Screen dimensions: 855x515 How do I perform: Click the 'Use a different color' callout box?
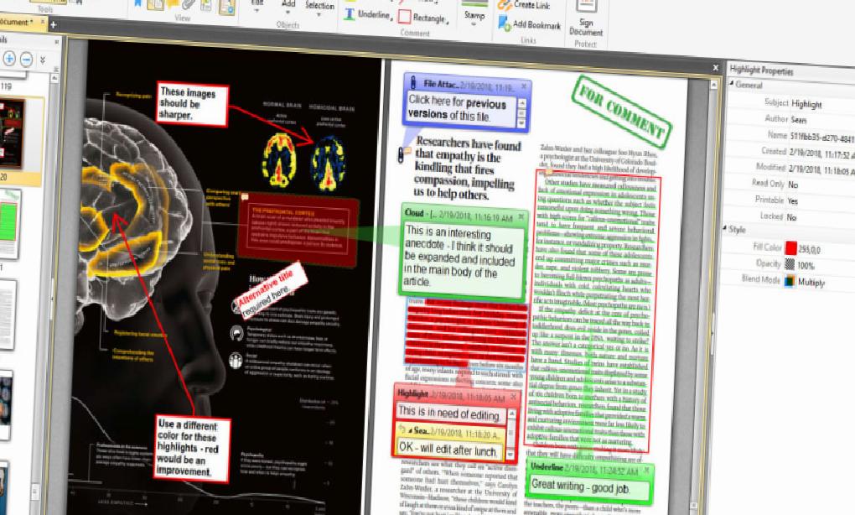pos(191,450)
